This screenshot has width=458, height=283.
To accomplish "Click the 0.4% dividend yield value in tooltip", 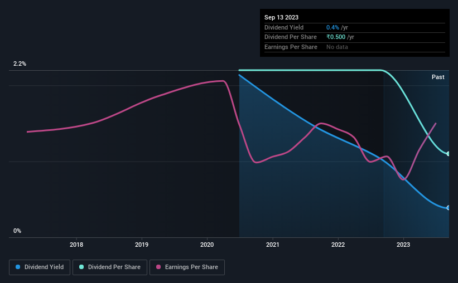I will [x=332, y=27].
